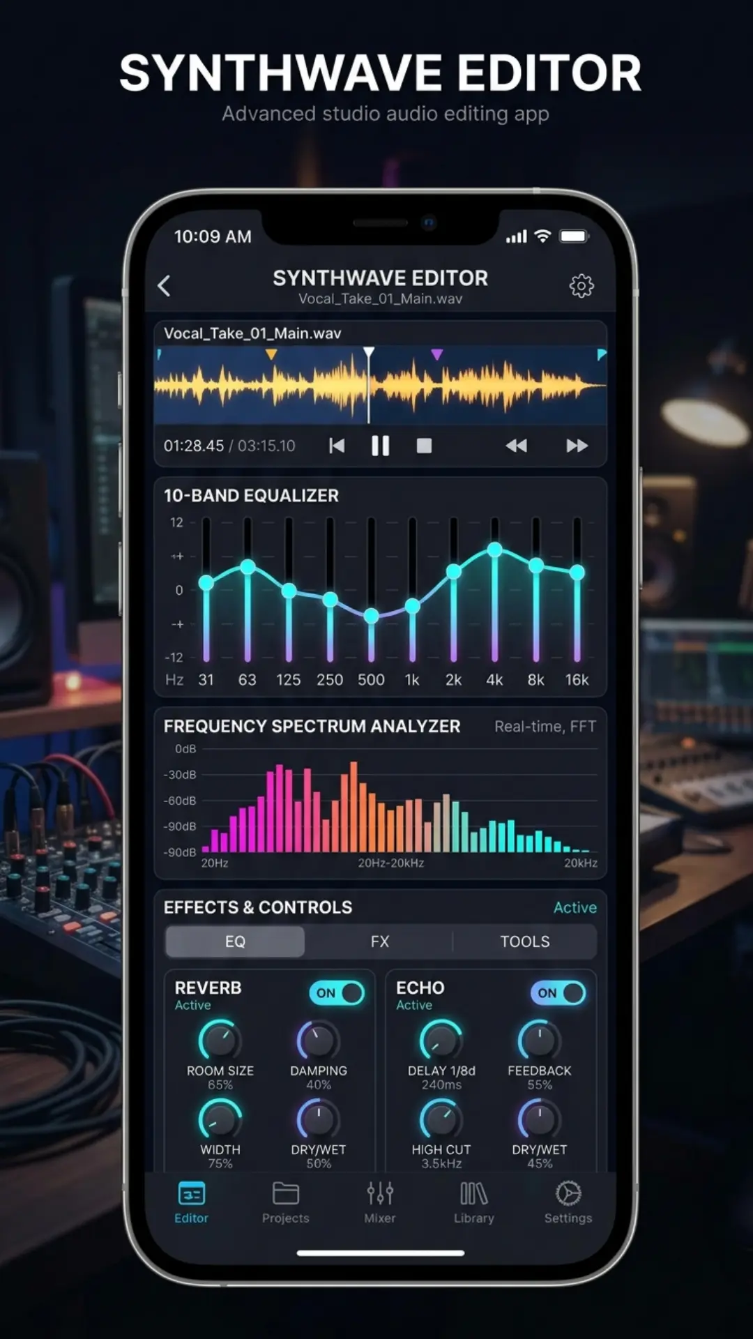
Task: Go back using the header back chevron
Action: pyautogui.click(x=164, y=285)
